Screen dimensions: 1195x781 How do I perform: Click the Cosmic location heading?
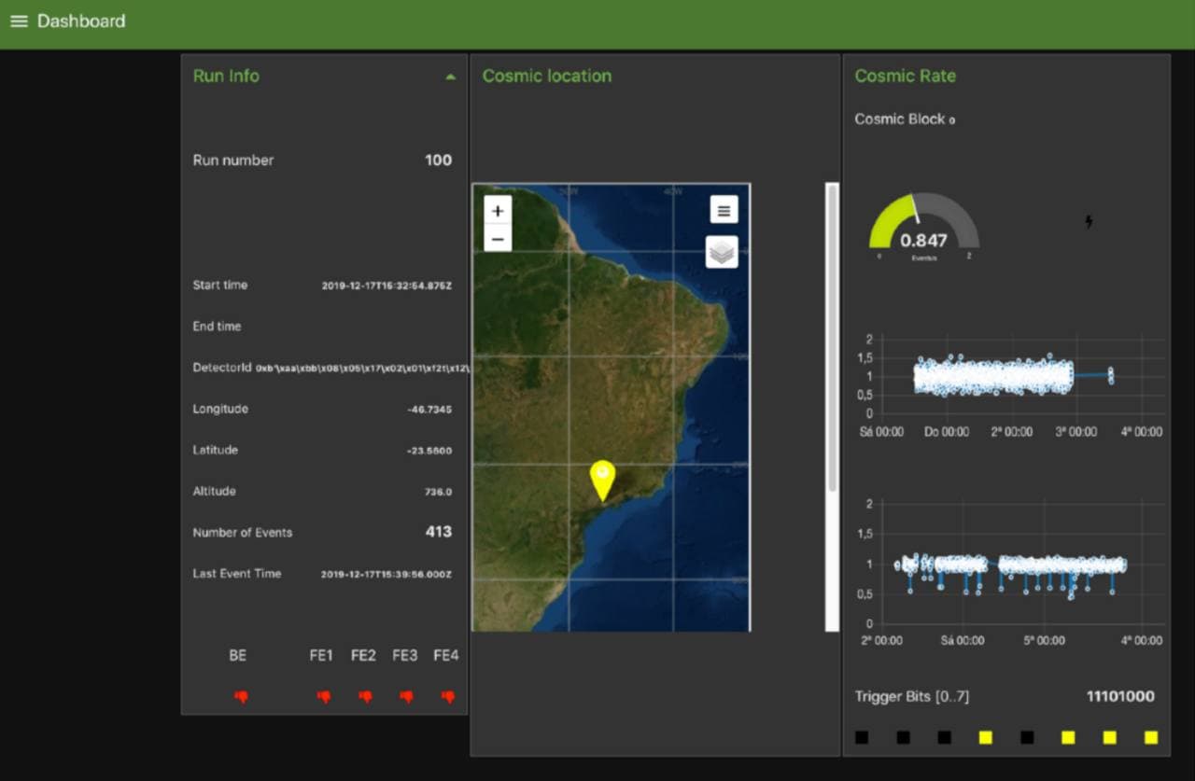[x=547, y=76]
